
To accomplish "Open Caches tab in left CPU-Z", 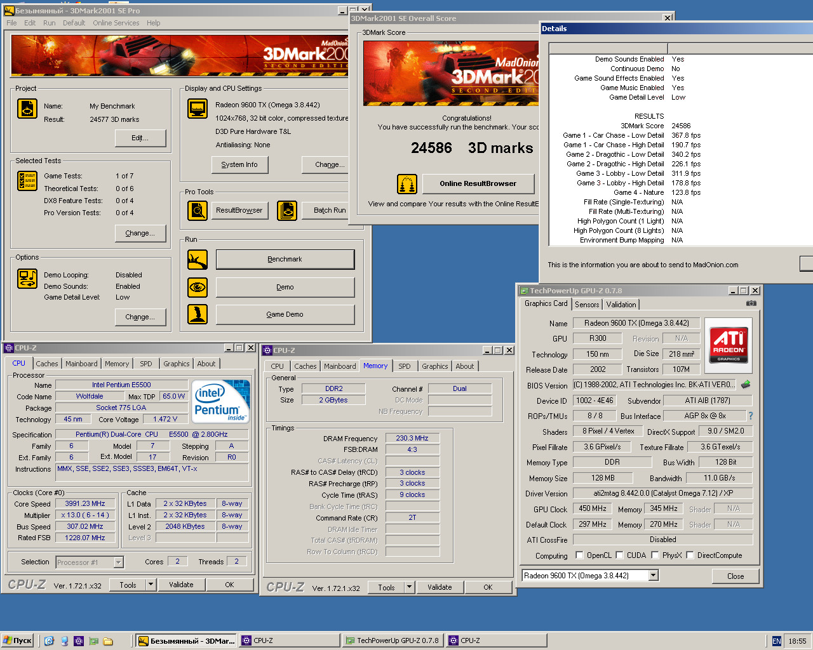I will [47, 364].
